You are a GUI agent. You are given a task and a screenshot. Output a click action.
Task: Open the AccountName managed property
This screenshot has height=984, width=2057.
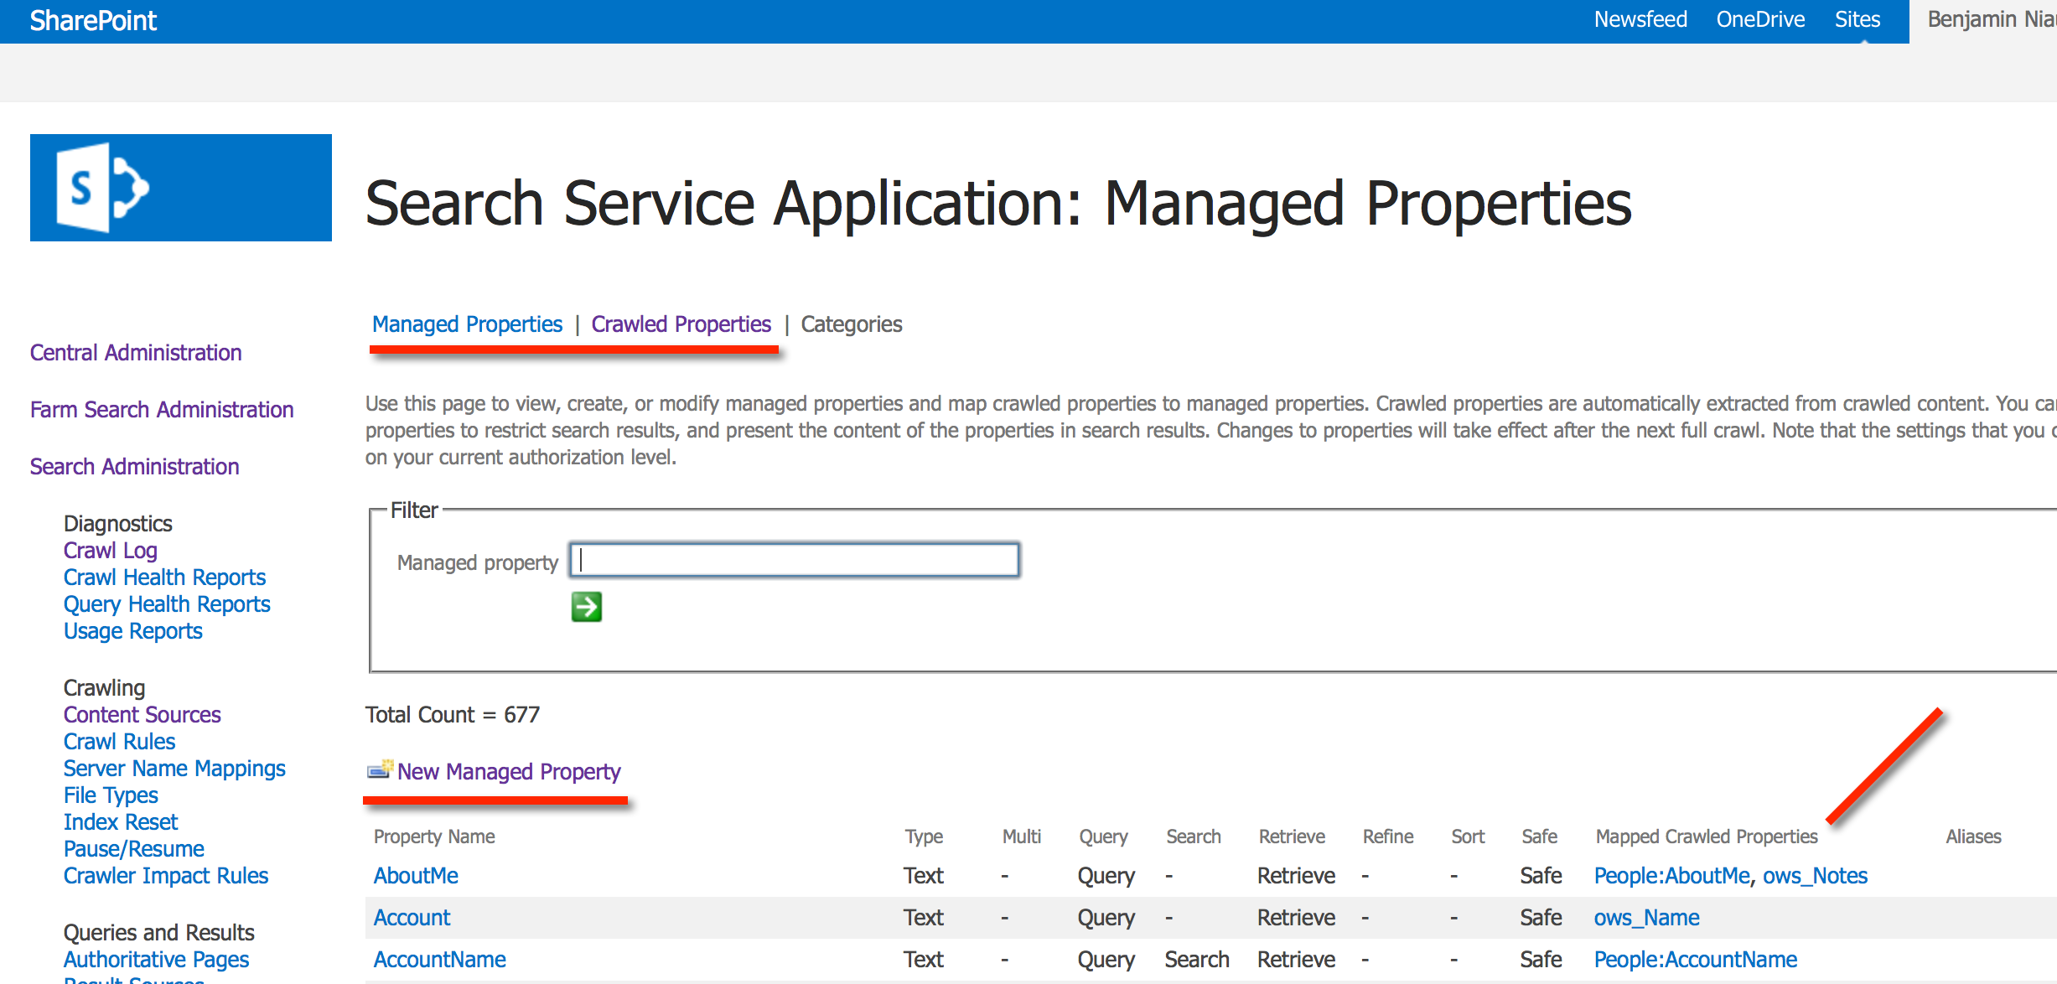coord(439,960)
